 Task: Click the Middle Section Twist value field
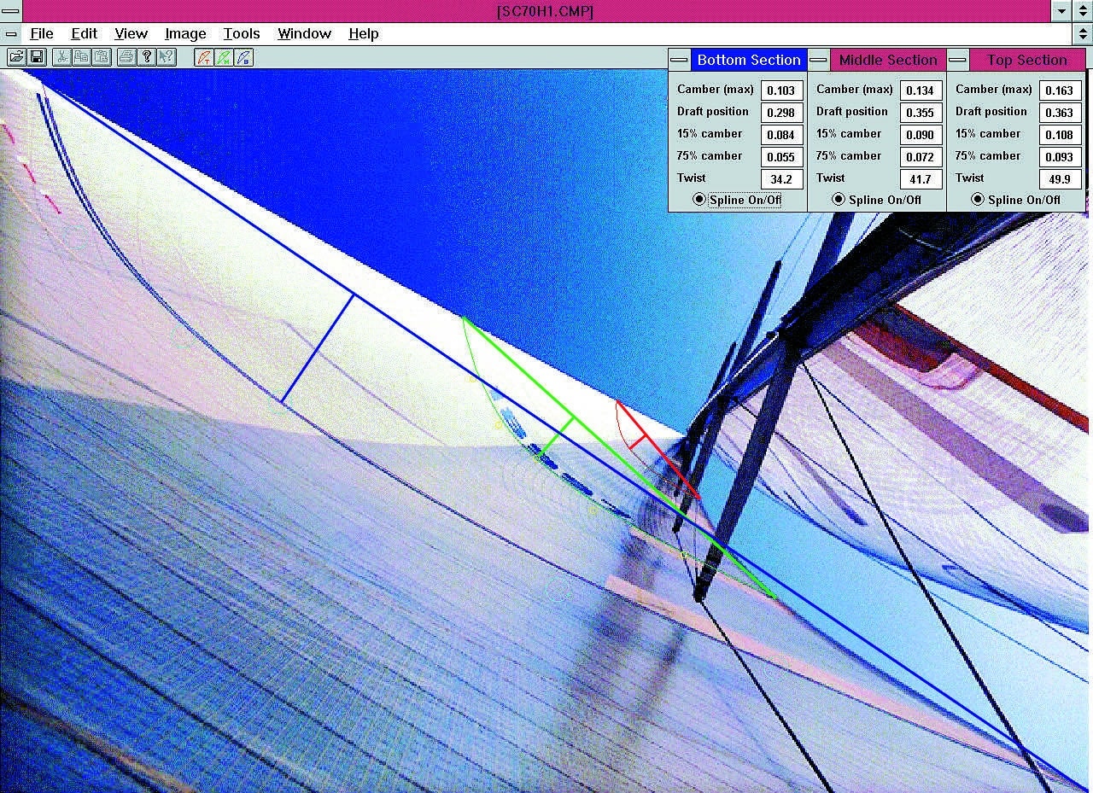coord(921,178)
